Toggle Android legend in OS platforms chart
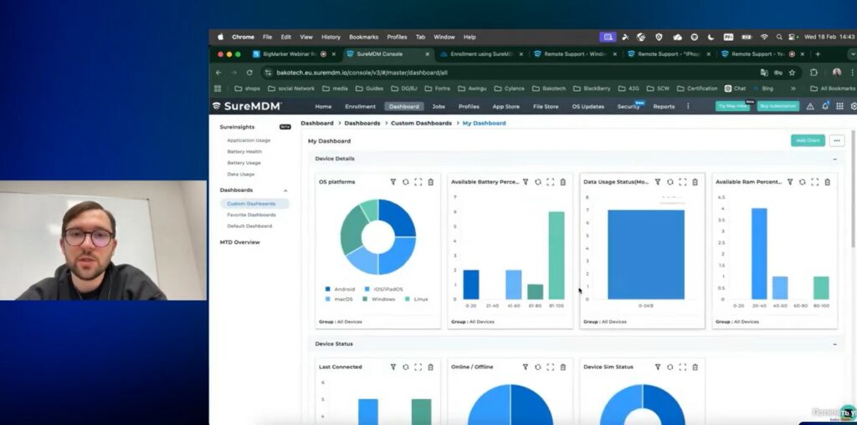The height and width of the screenshot is (425, 857). coord(340,289)
